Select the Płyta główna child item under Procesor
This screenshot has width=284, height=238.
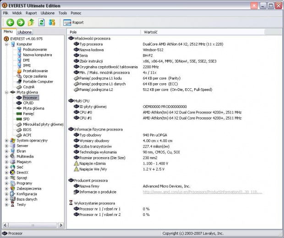click(33, 108)
